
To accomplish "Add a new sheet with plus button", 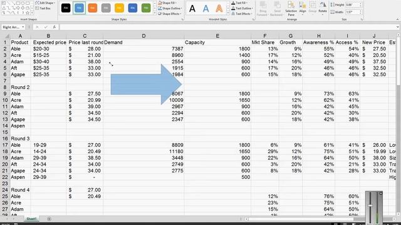I will [49, 219].
